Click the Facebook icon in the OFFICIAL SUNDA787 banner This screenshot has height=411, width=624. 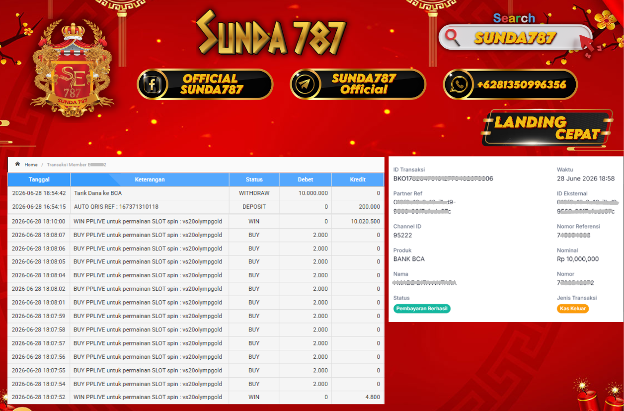(153, 84)
